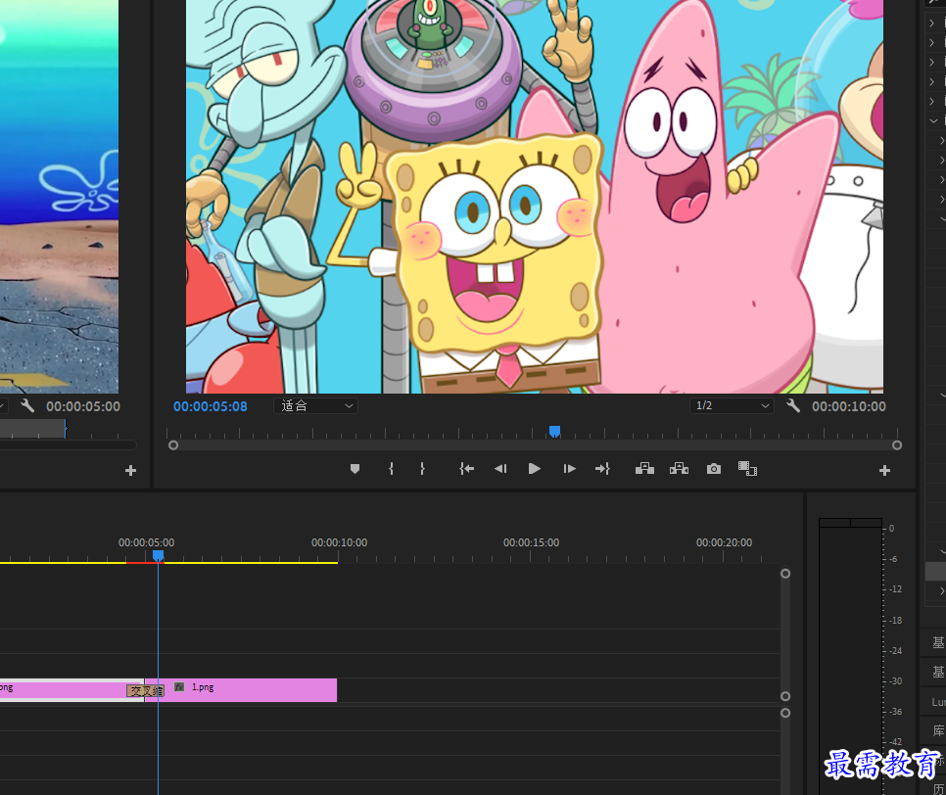Export frame with camera icon
The width and height of the screenshot is (946, 795).
tap(714, 469)
